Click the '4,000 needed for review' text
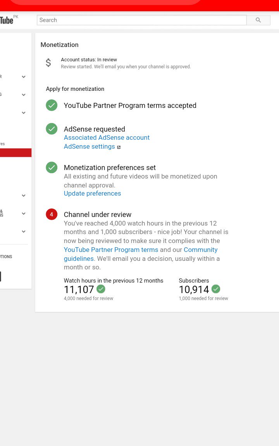The height and width of the screenshot is (446, 279). pyautogui.click(x=89, y=298)
